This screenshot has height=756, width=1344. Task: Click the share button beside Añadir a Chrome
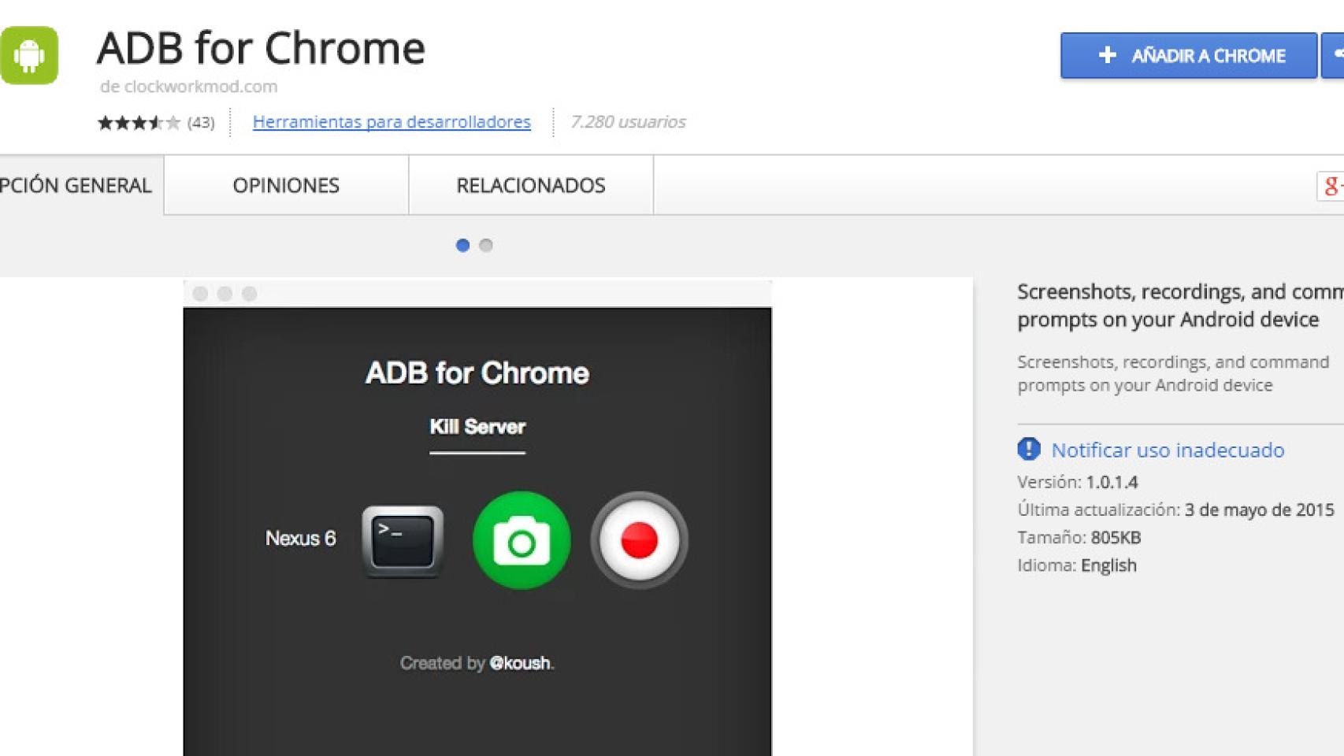coord(1333,55)
